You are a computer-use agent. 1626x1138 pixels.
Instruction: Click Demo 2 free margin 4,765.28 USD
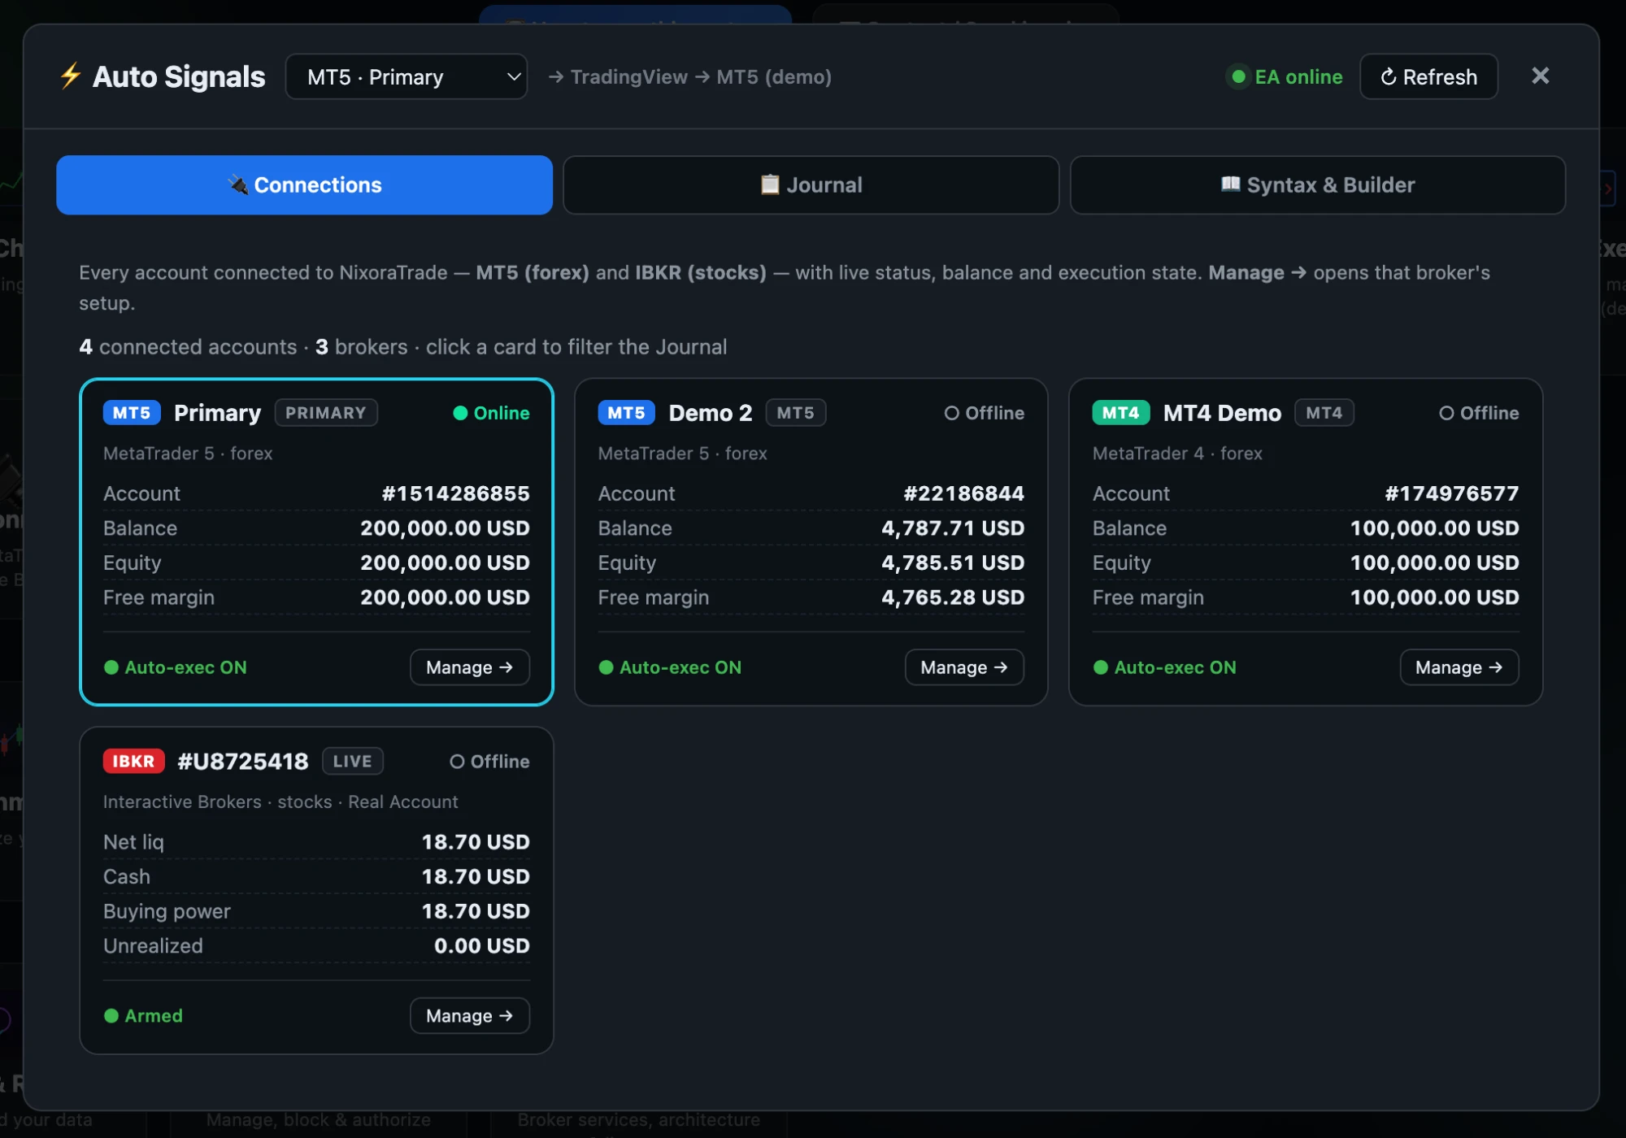(x=953, y=597)
